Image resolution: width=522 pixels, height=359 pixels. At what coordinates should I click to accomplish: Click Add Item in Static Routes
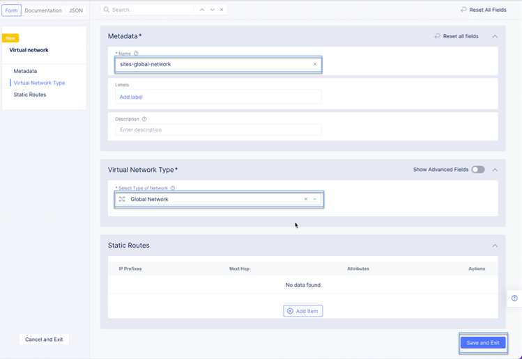point(303,311)
